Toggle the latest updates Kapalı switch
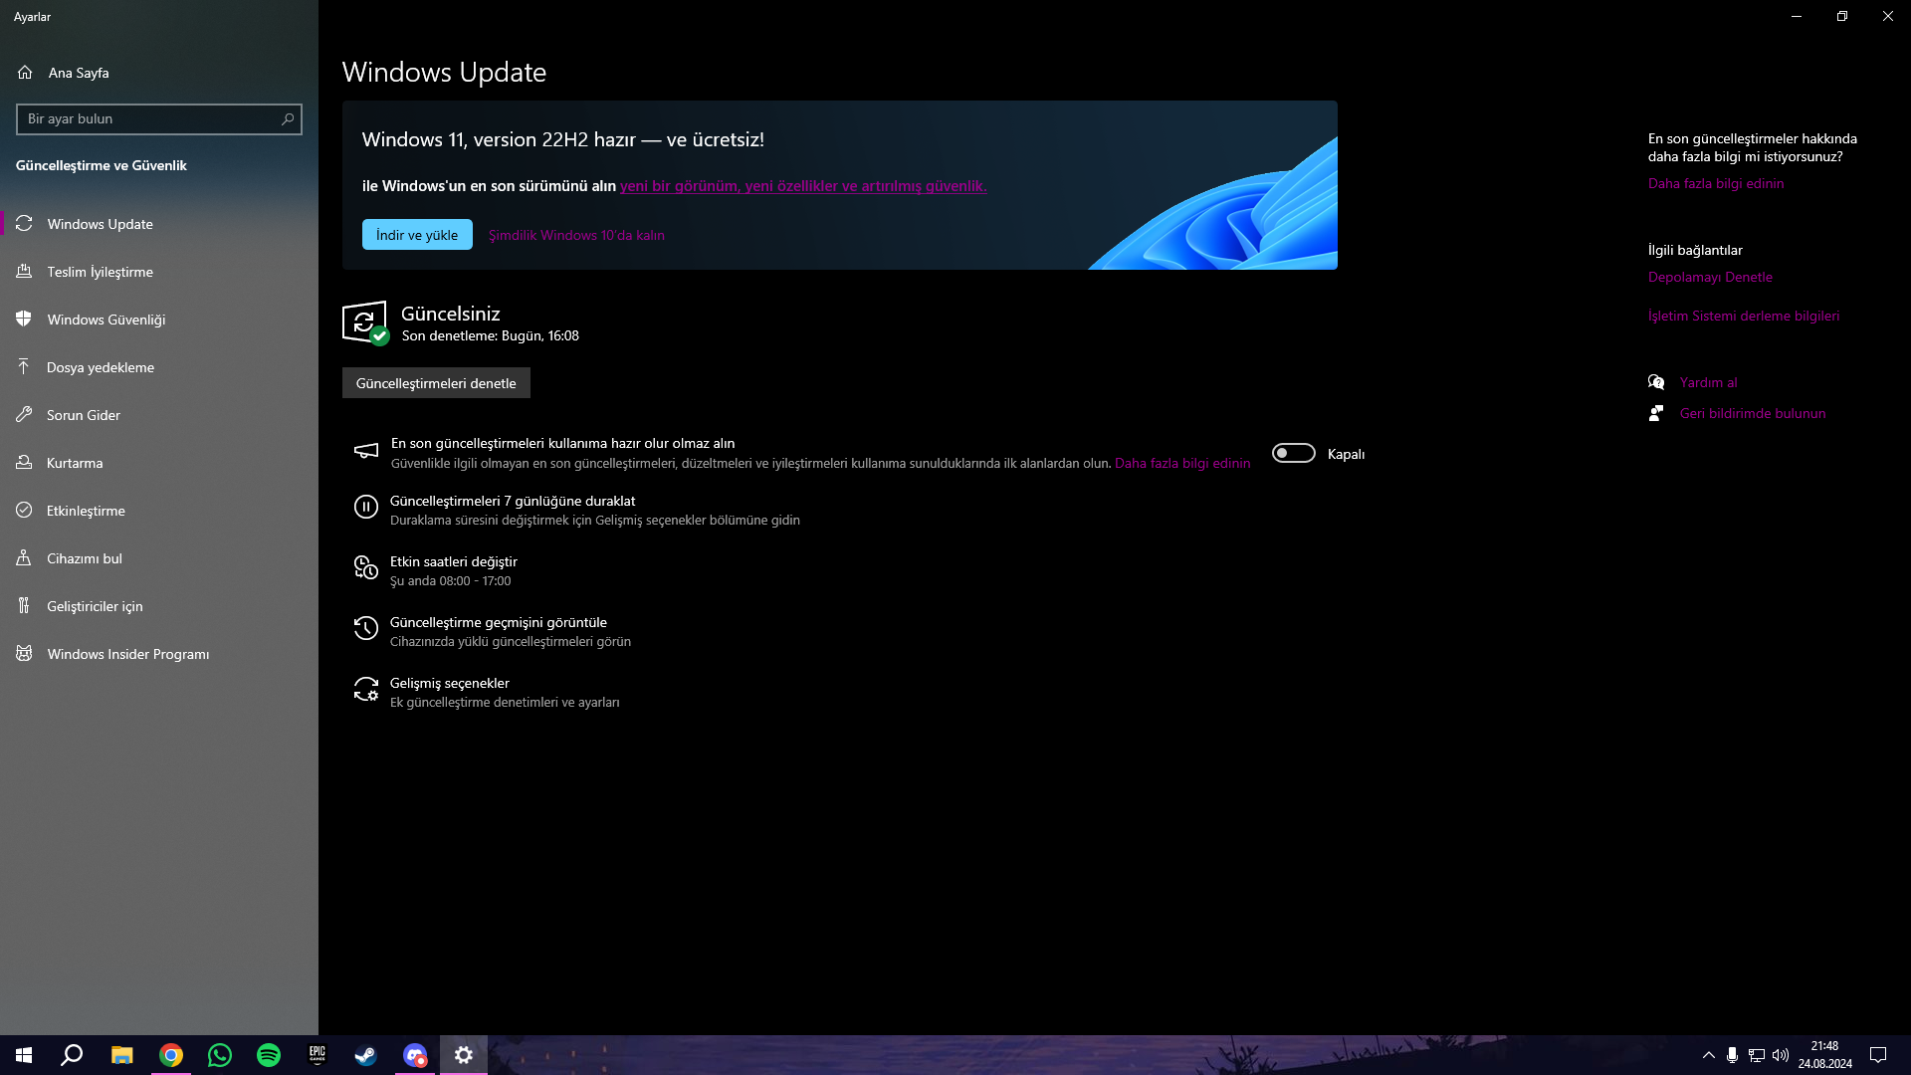 [x=1293, y=454]
